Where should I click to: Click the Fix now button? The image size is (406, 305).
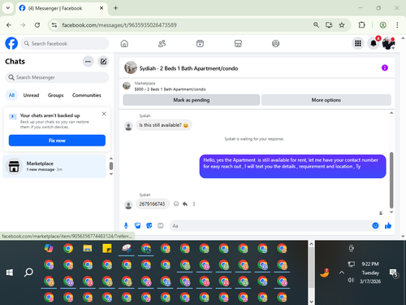click(57, 141)
